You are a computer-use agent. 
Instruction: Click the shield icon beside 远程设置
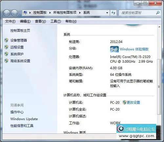coord(7,47)
